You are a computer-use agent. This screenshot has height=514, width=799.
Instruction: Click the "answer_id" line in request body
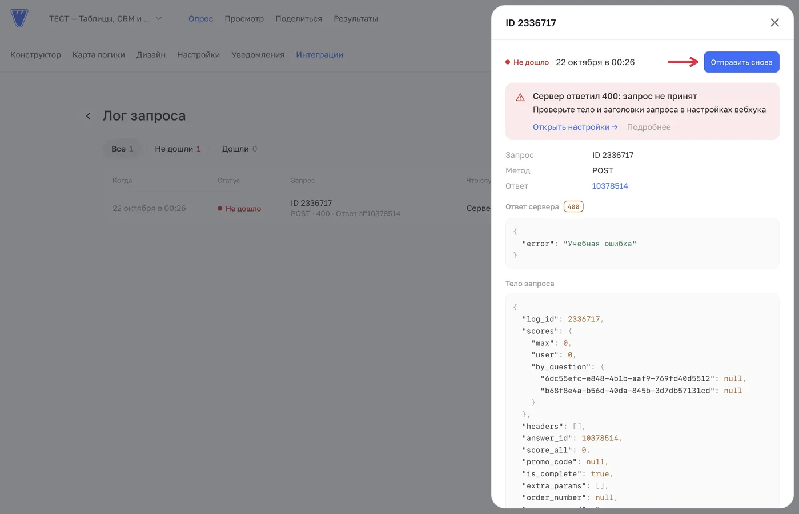coord(572,438)
